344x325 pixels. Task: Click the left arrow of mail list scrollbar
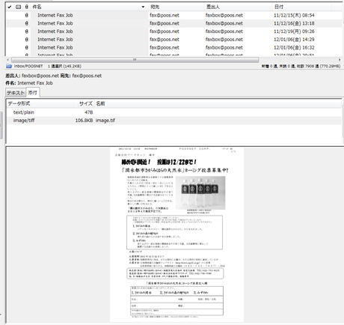(7, 60)
